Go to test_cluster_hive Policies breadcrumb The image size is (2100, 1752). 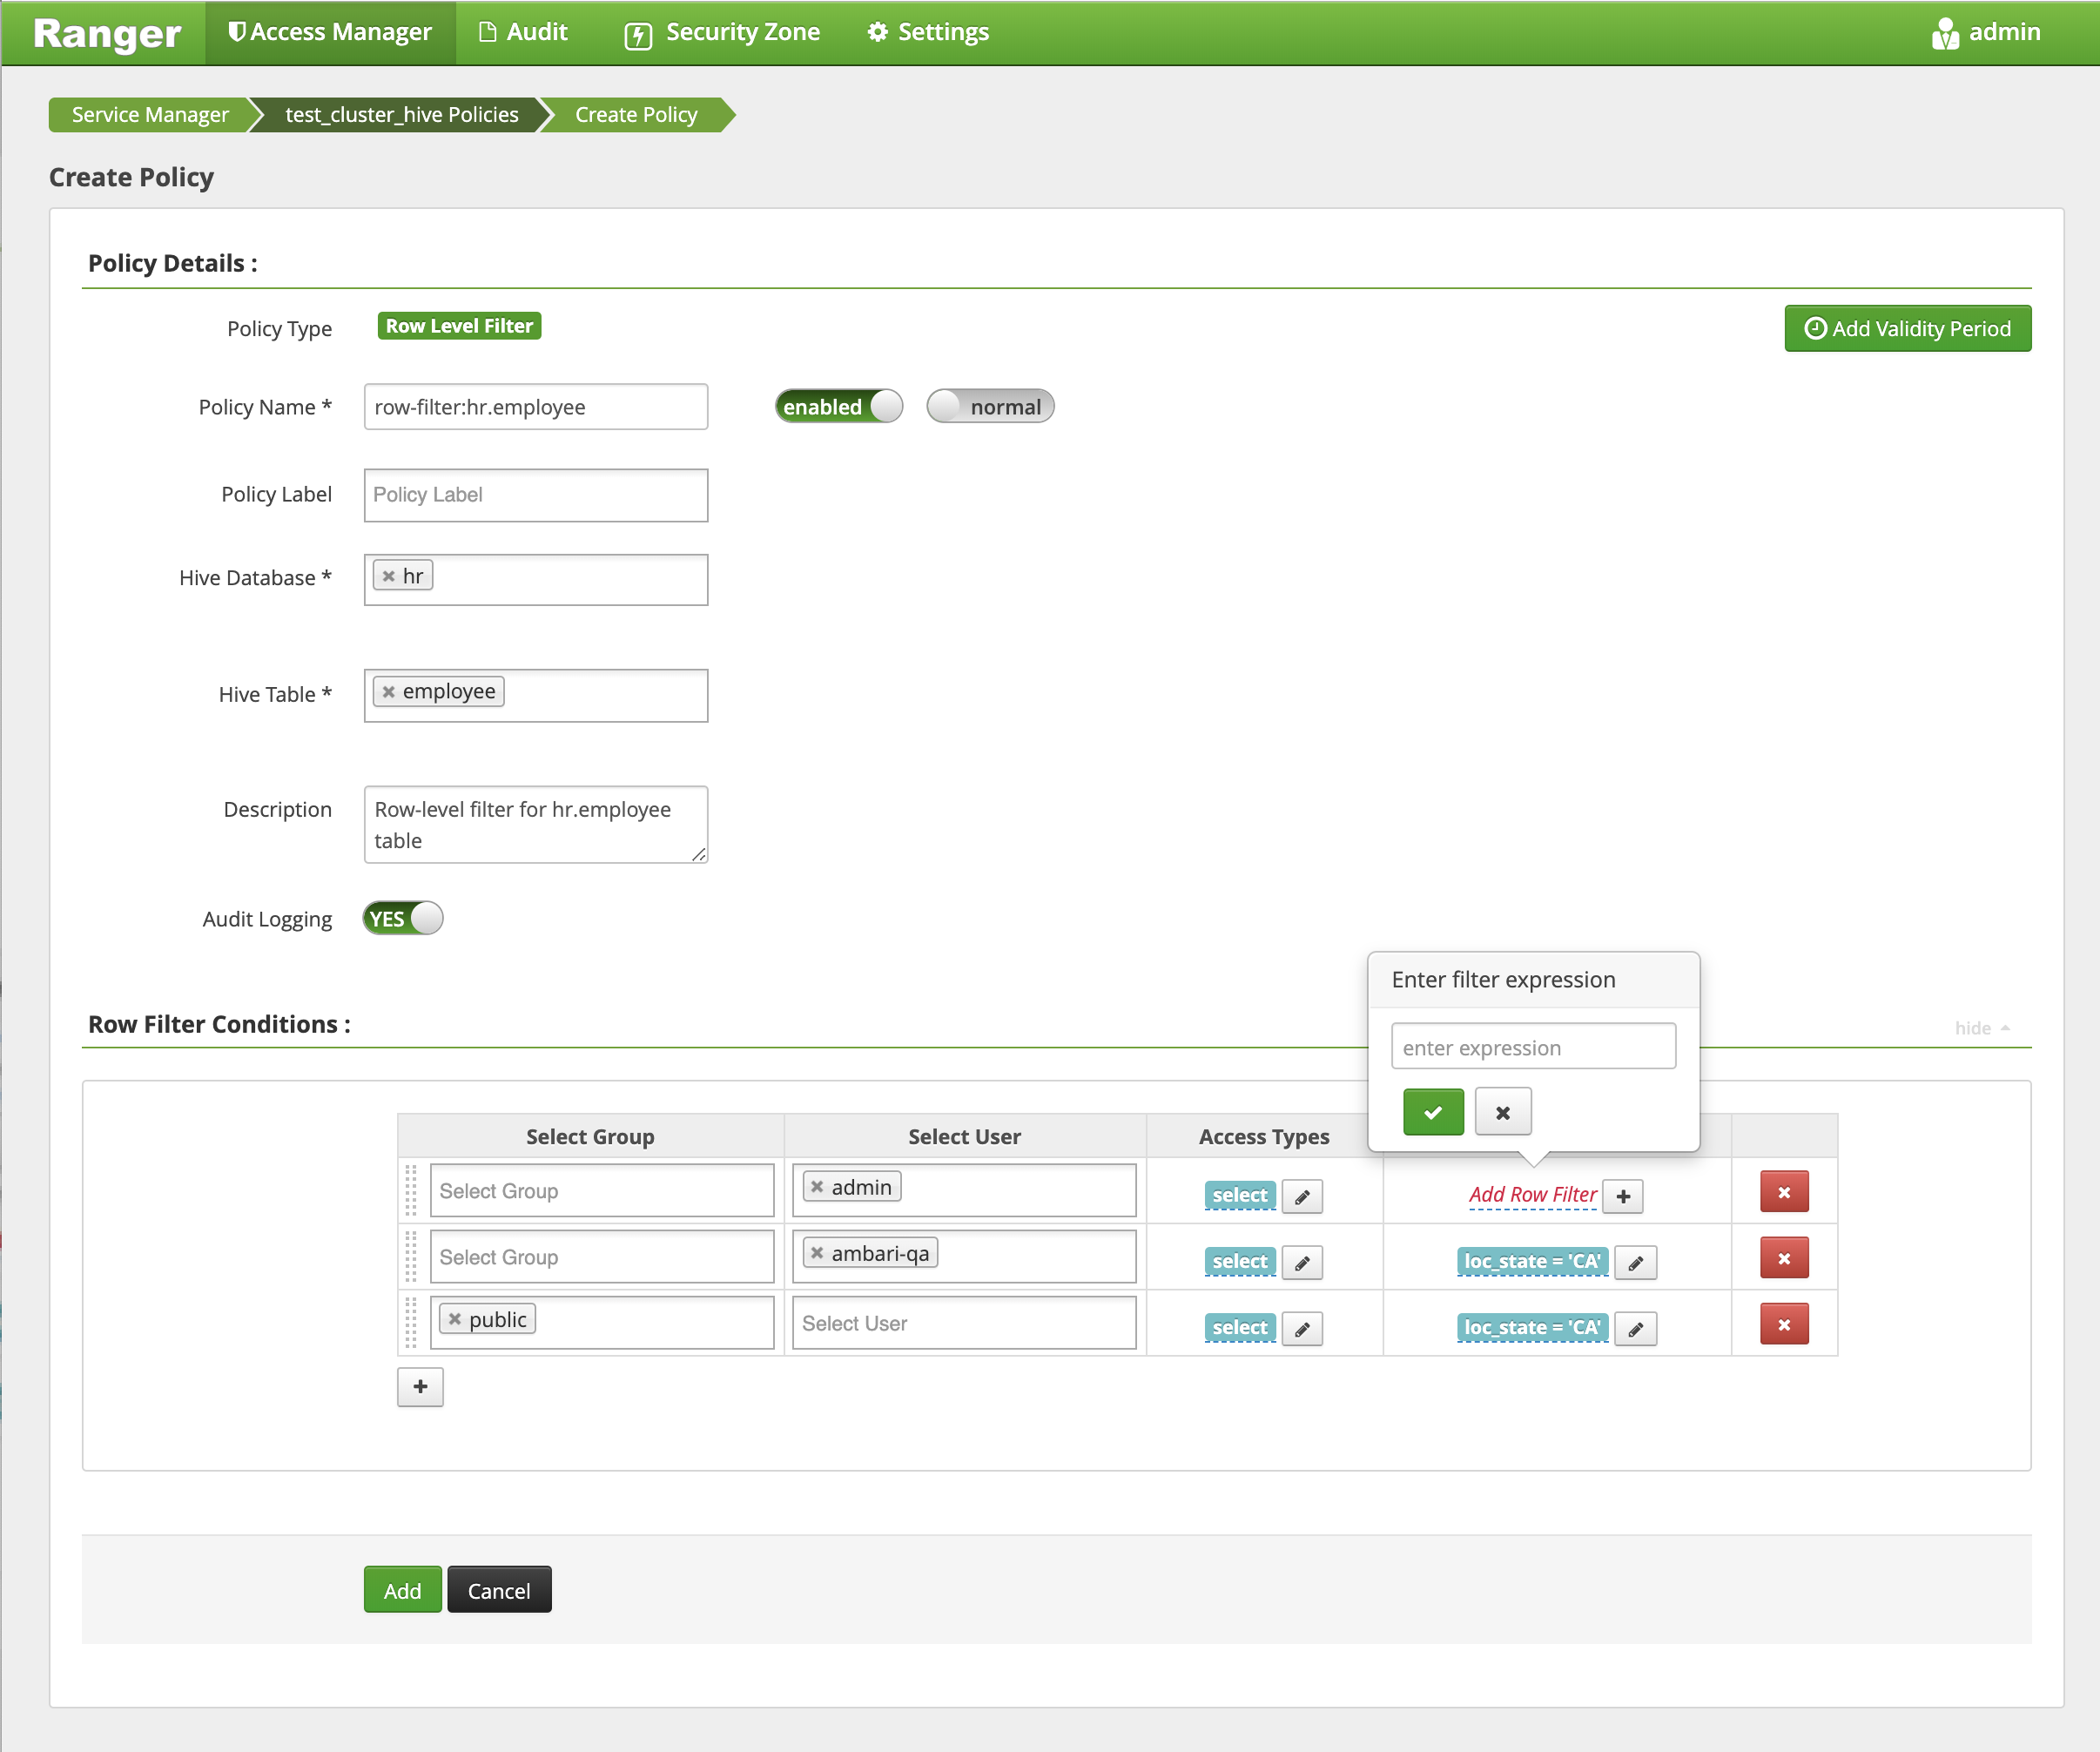pyautogui.click(x=401, y=115)
